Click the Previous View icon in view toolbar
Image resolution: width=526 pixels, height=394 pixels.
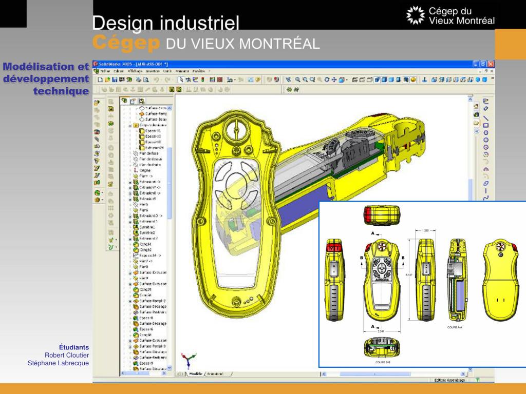288,80
